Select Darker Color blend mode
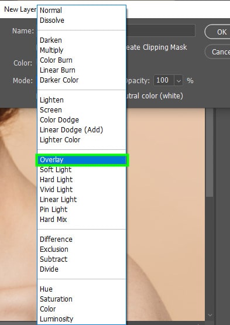Screen dimensions: 230x325 [x=81, y=80]
